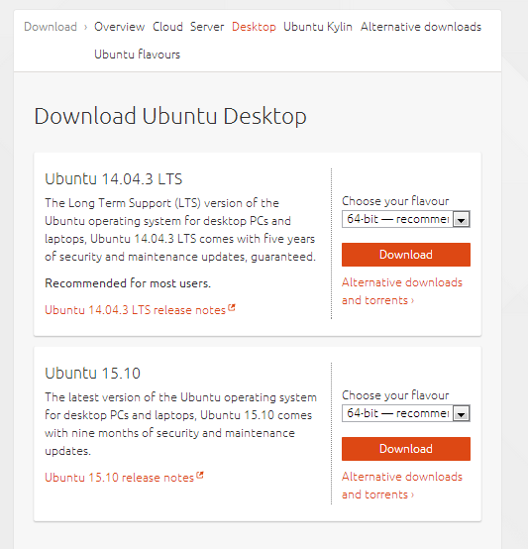
Task: Open alternative downloads and torrents for 15.10
Action: [x=402, y=486]
